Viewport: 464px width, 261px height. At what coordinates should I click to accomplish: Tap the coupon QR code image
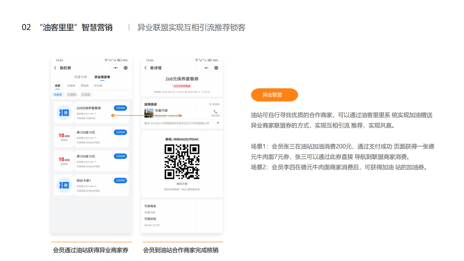coord(182,161)
